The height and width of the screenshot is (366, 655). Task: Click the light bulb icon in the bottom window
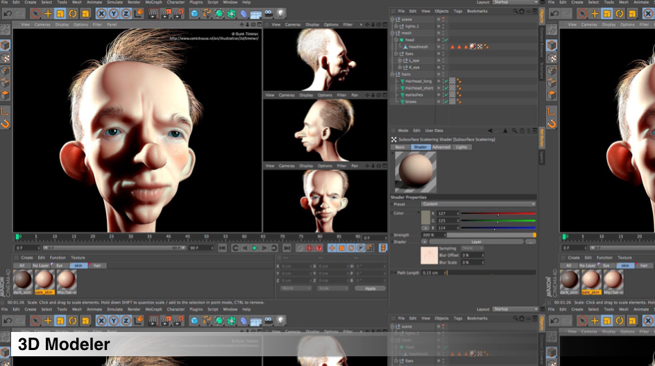click(281, 321)
